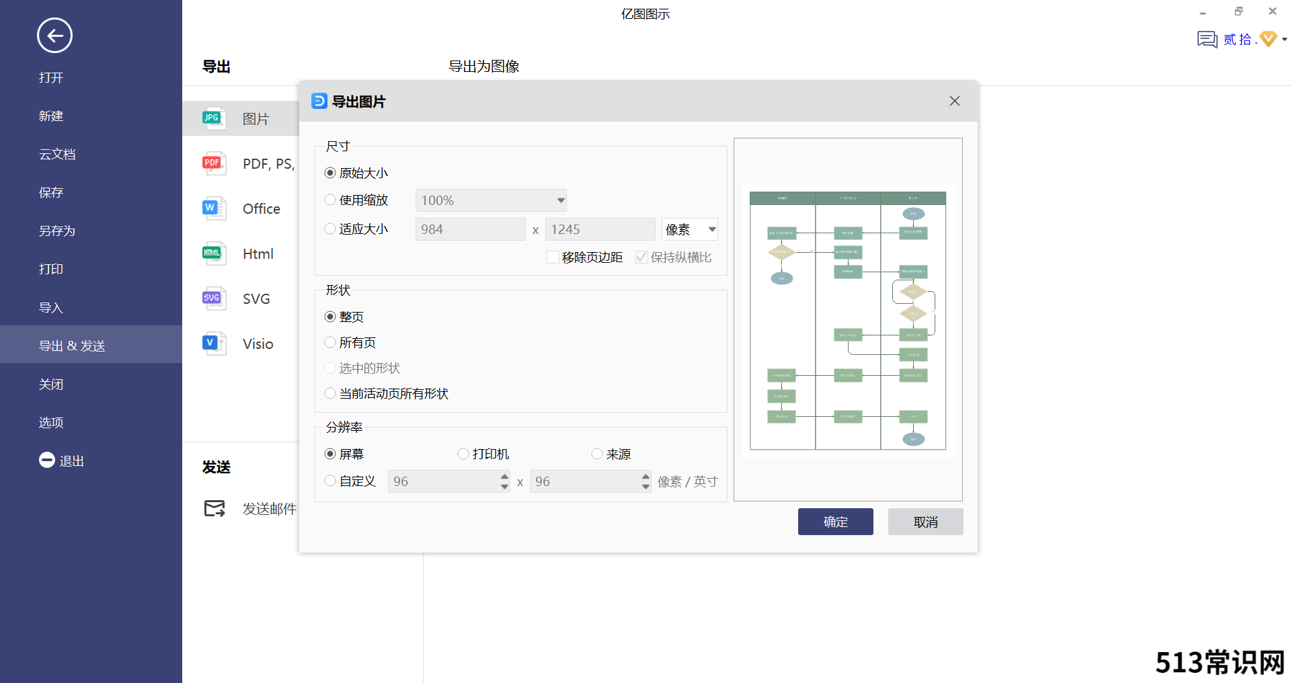Choose the 图片 export type label
The width and height of the screenshot is (1291, 683).
256,119
